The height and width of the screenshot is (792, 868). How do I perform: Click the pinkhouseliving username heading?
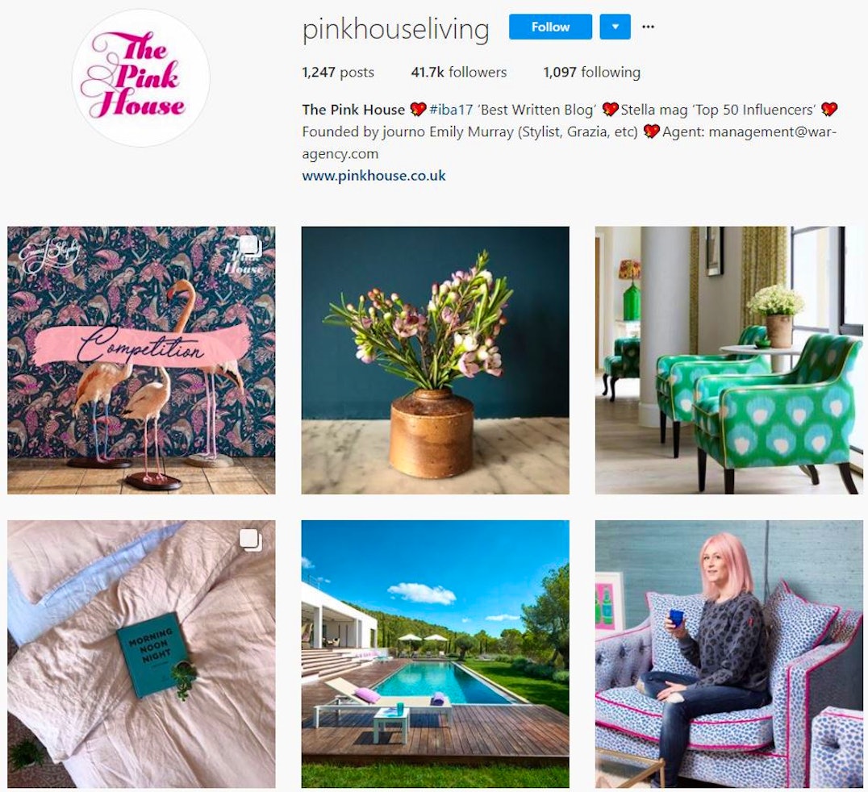pyautogui.click(x=395, y=29)
